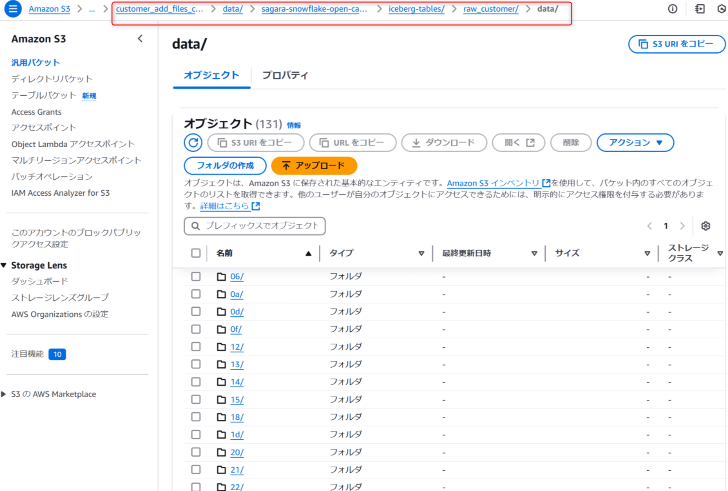Screen dimensions: 728x491
Task: Click the folder icon of 0d/ row
Action: [221, 312]
